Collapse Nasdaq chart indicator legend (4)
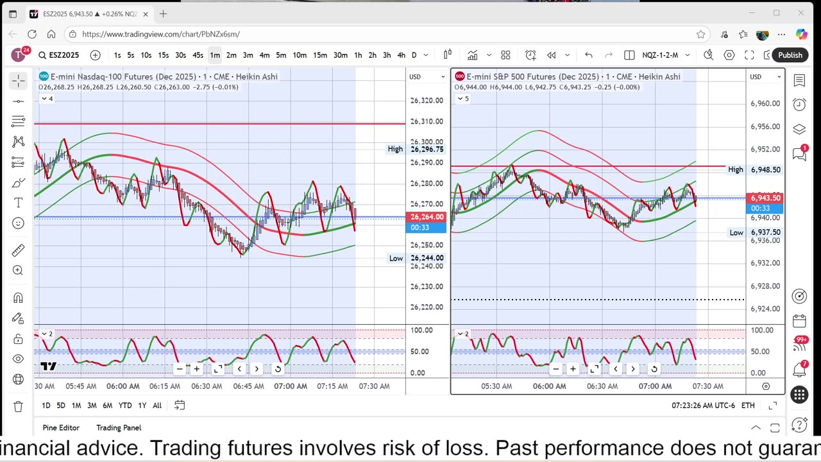This screenshot has width=821, height=462. tap(47, 99)
